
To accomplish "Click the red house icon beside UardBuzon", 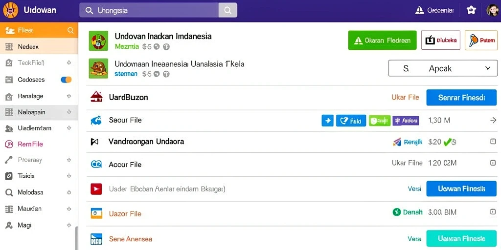I will [96, 97].
